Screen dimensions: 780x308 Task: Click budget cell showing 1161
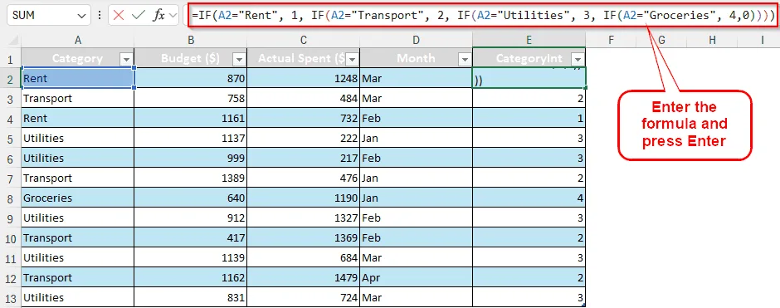point(191,118)
